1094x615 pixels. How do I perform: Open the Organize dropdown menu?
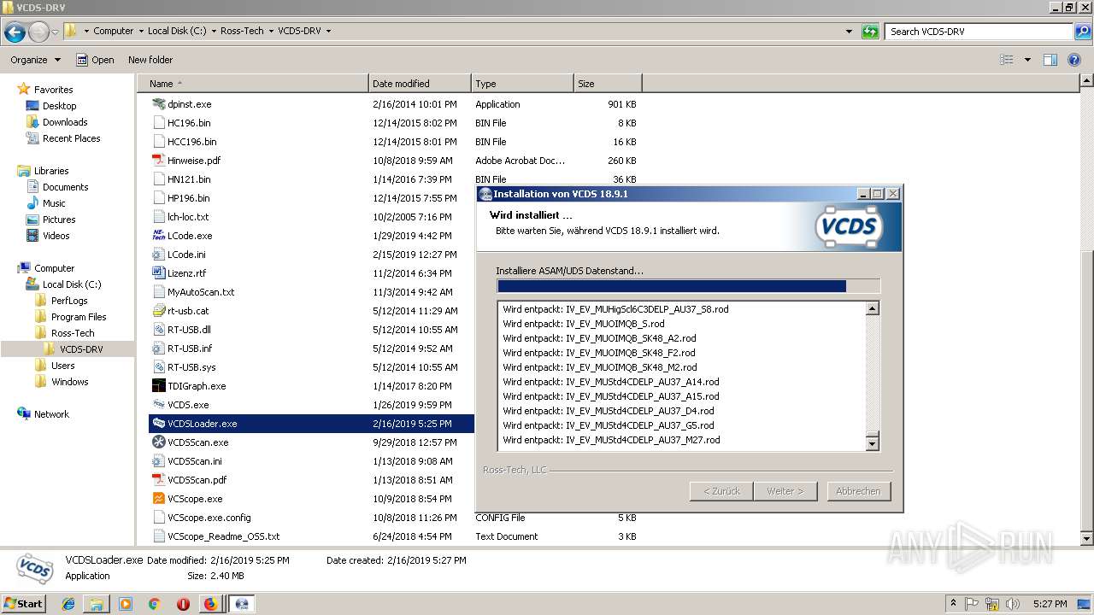pos(35,60)
